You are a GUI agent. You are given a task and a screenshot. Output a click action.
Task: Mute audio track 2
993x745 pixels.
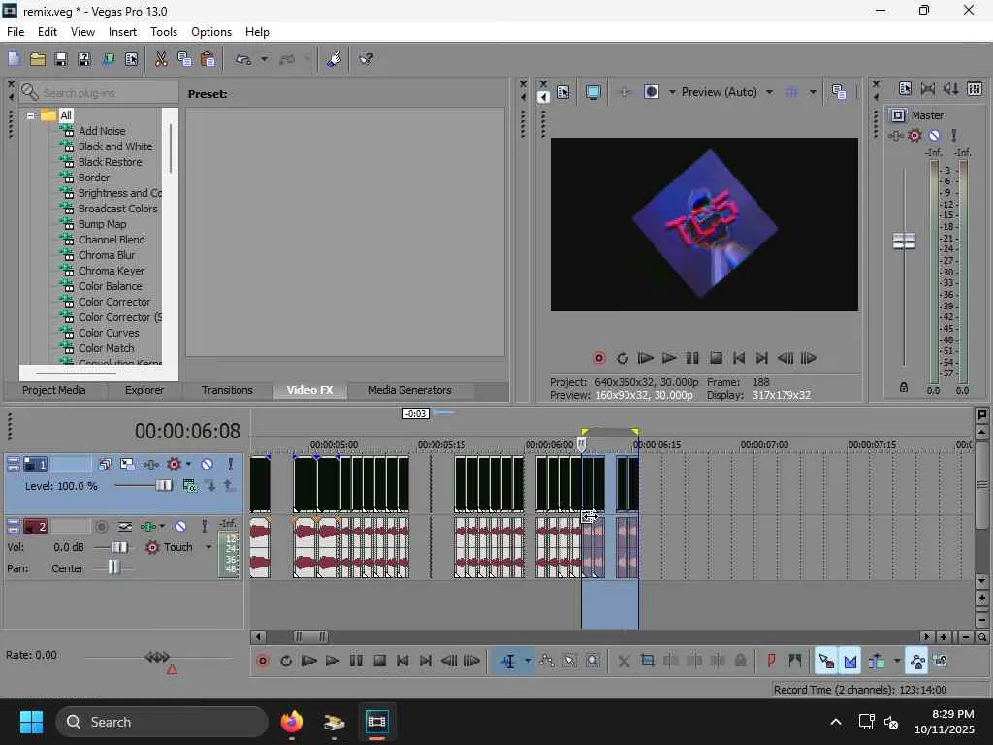point(180,527)
